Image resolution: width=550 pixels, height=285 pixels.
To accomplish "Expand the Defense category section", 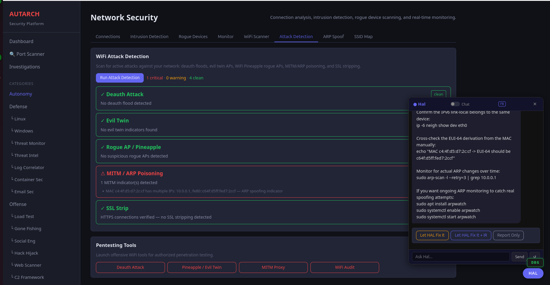I will coord(18,106).
